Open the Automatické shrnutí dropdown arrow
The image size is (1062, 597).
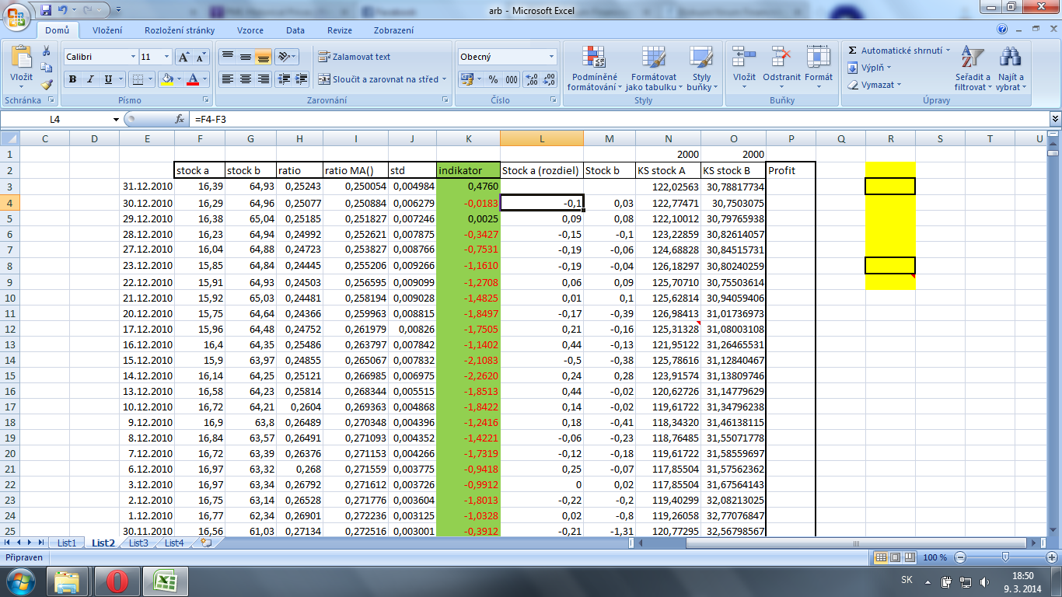point(948,51)
